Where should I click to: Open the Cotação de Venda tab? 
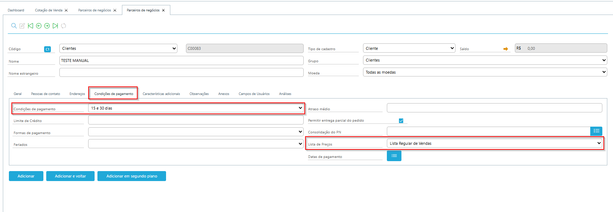pos(48,10)
